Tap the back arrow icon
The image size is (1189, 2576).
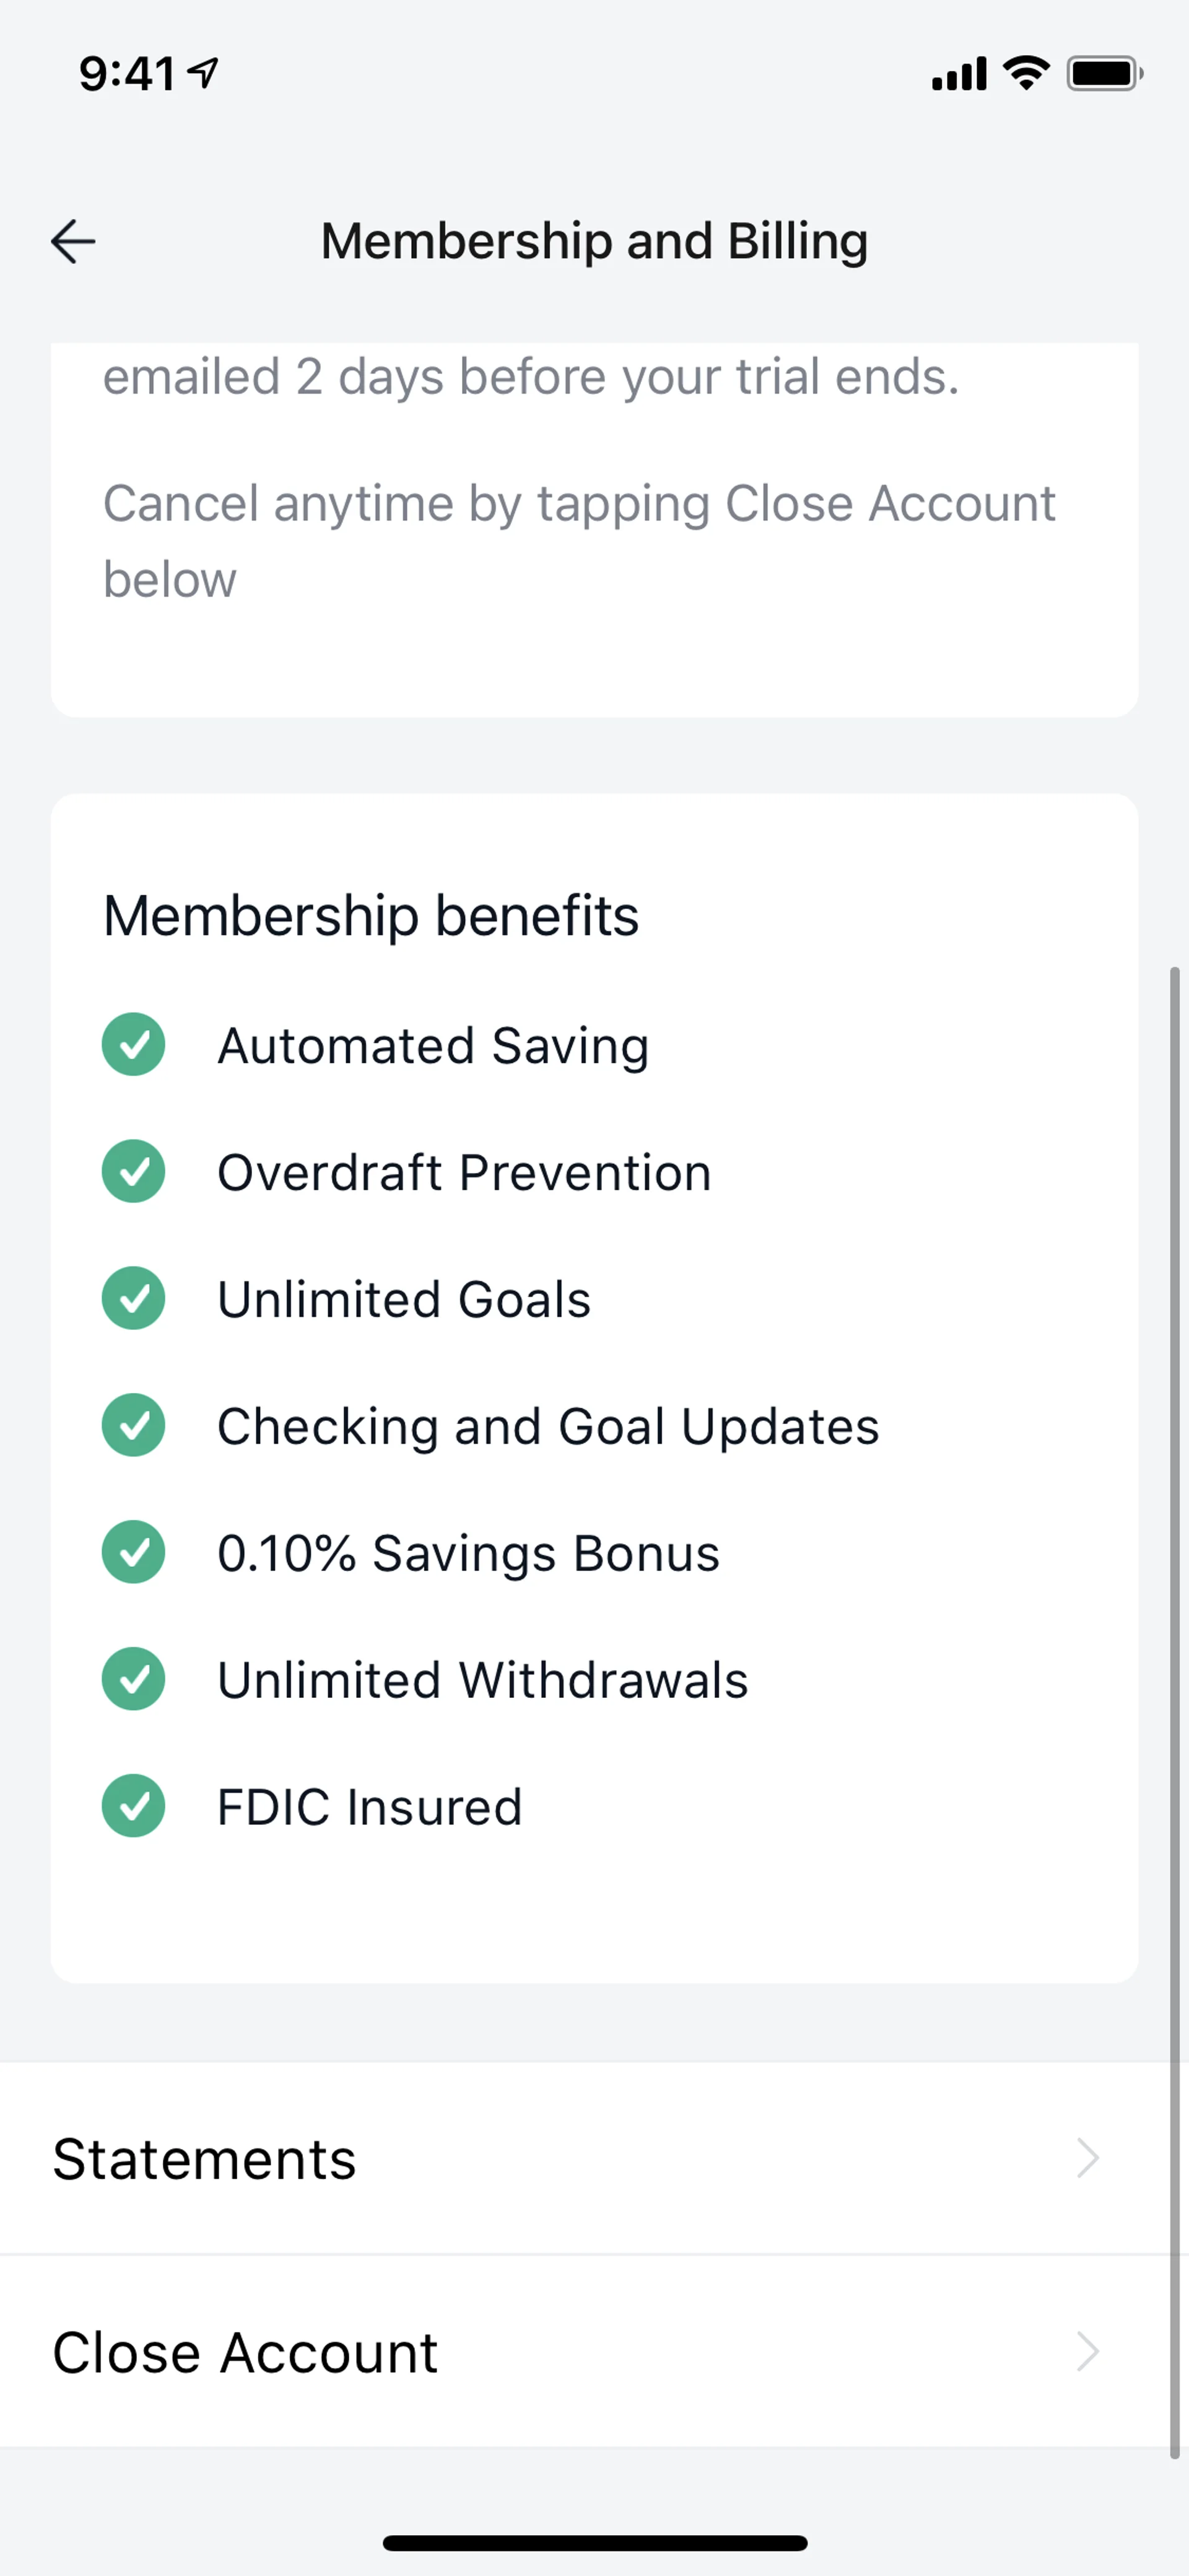(x=73, y=241)
